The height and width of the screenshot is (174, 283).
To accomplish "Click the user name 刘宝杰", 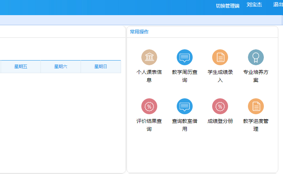I will point(254,5).
